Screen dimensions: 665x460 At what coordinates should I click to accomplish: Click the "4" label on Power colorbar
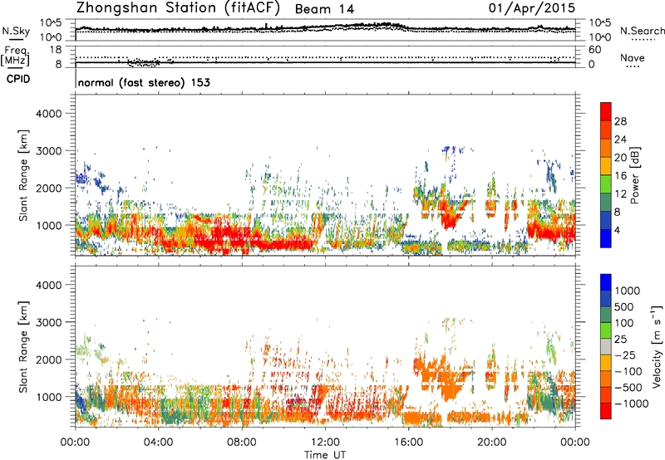click(x=618, y=230)
